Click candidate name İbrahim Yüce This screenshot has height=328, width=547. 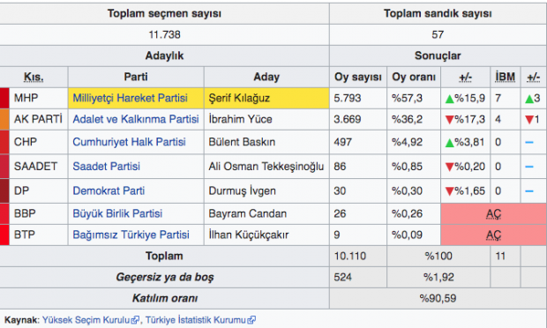[240, 119]
